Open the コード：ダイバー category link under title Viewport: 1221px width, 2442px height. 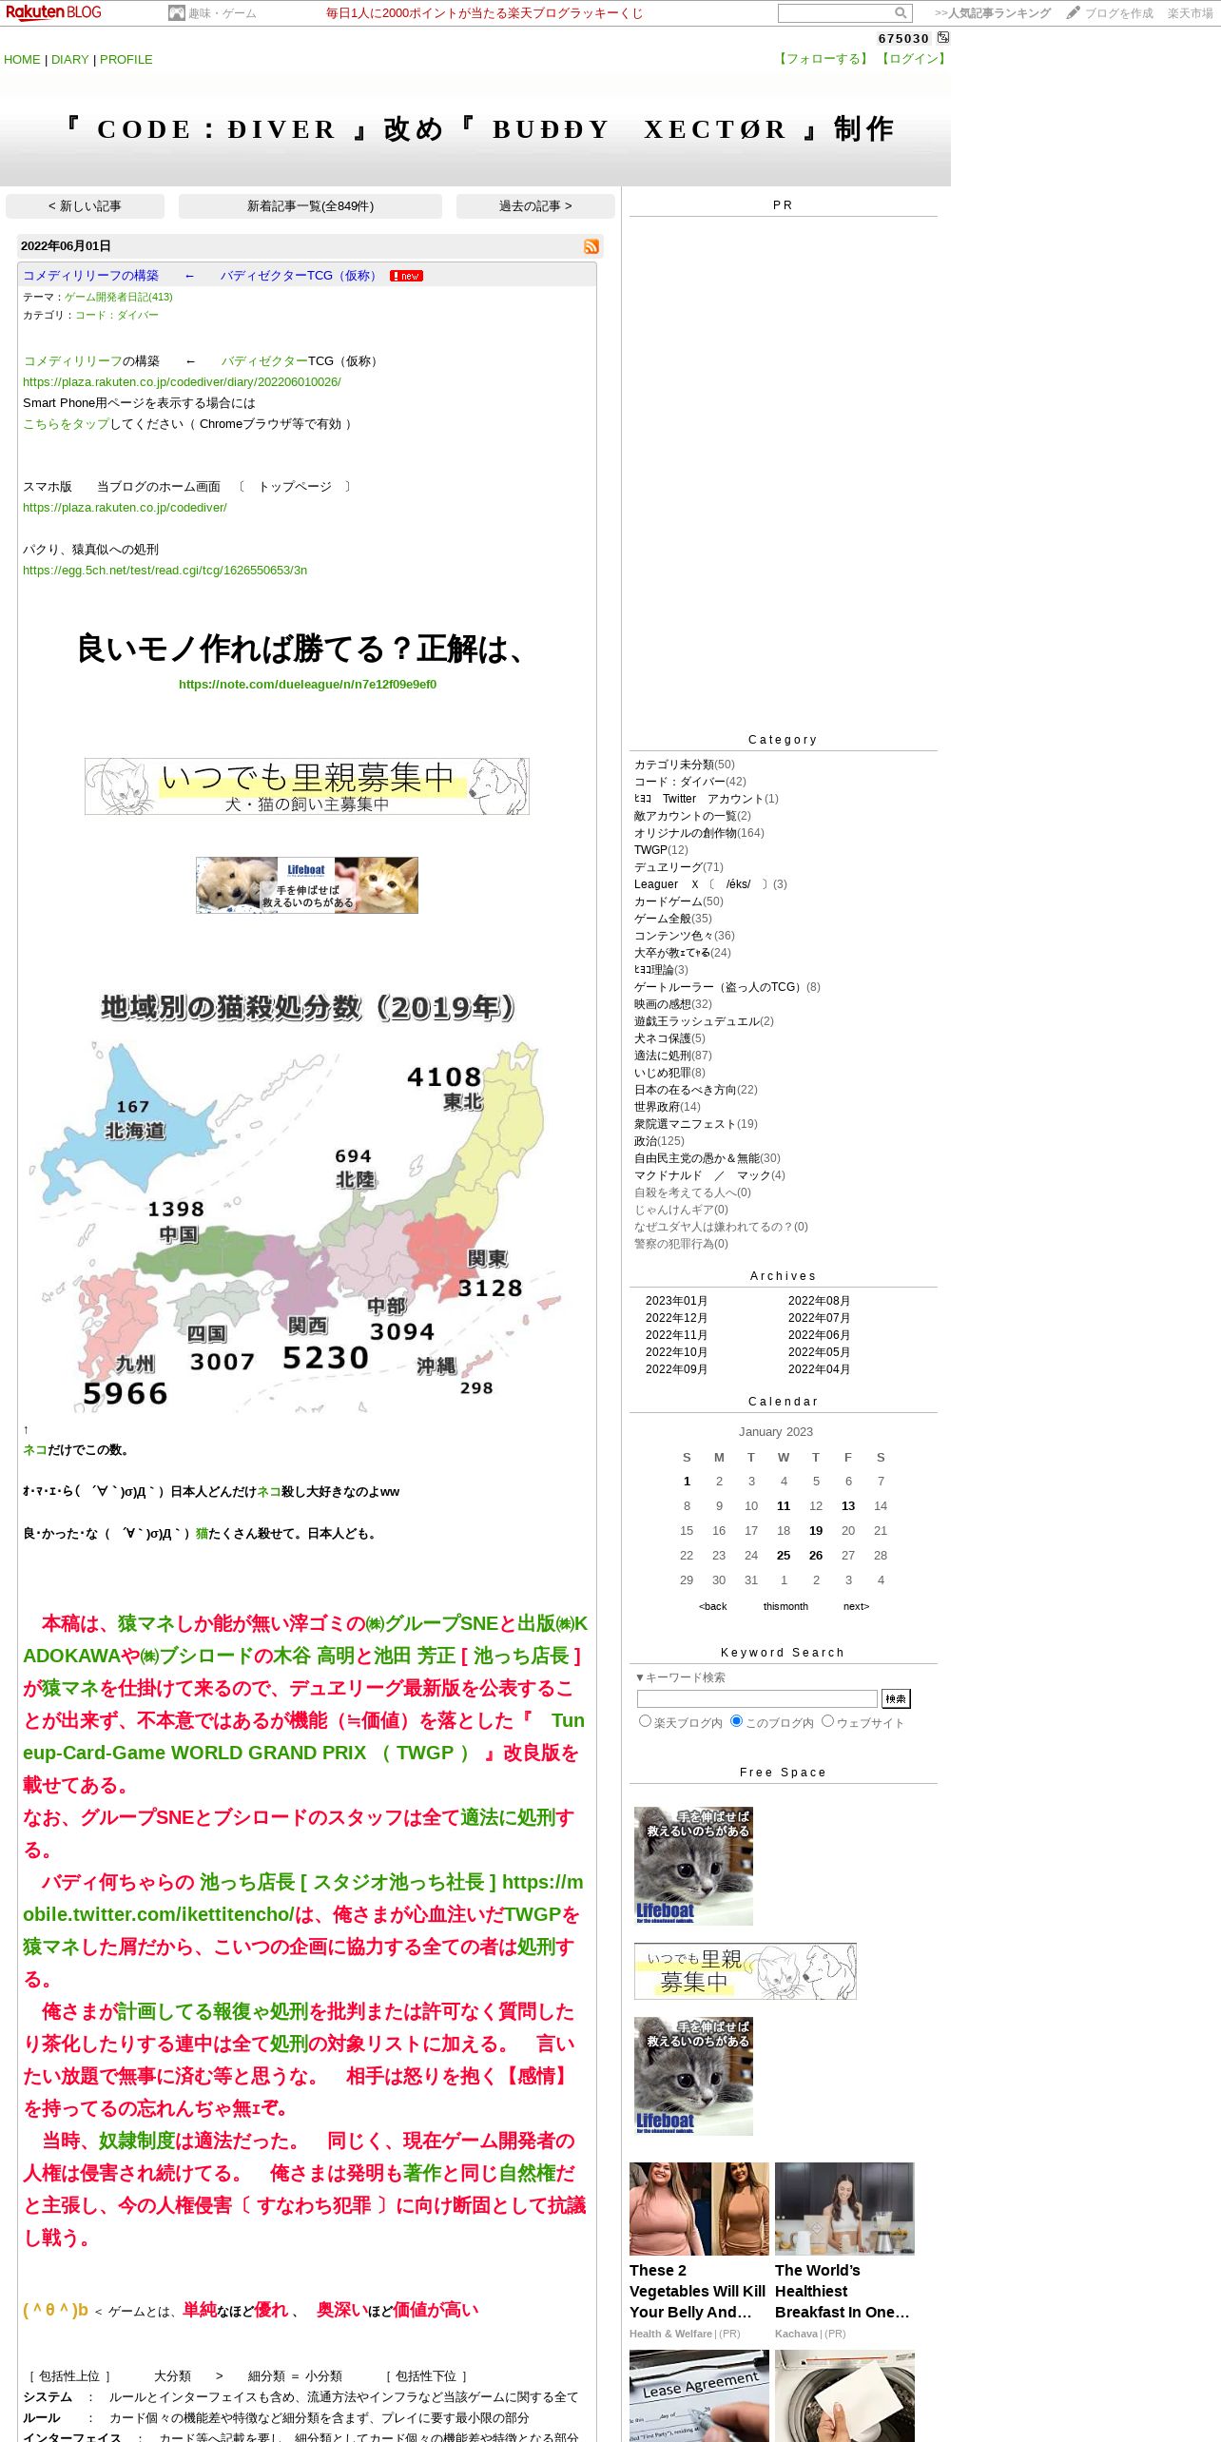[x=117, y=316]
